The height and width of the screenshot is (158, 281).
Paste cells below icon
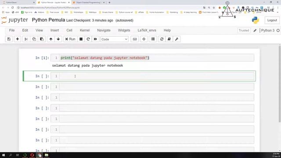pos(42,39)
